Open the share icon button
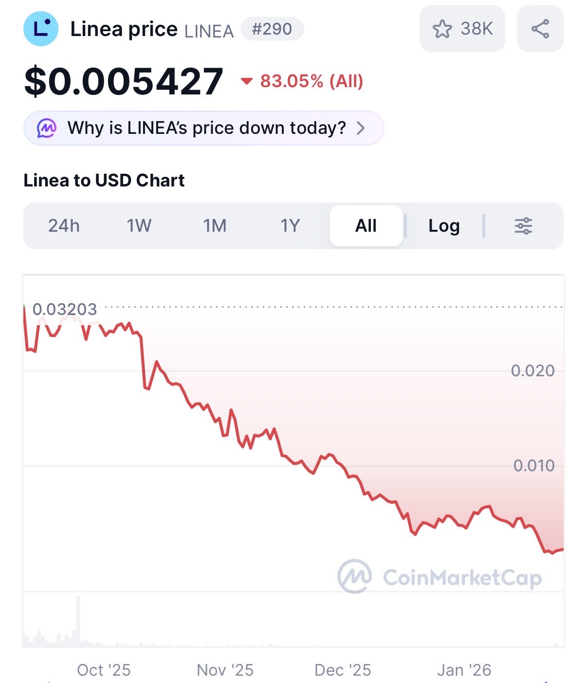 (540, 29)
